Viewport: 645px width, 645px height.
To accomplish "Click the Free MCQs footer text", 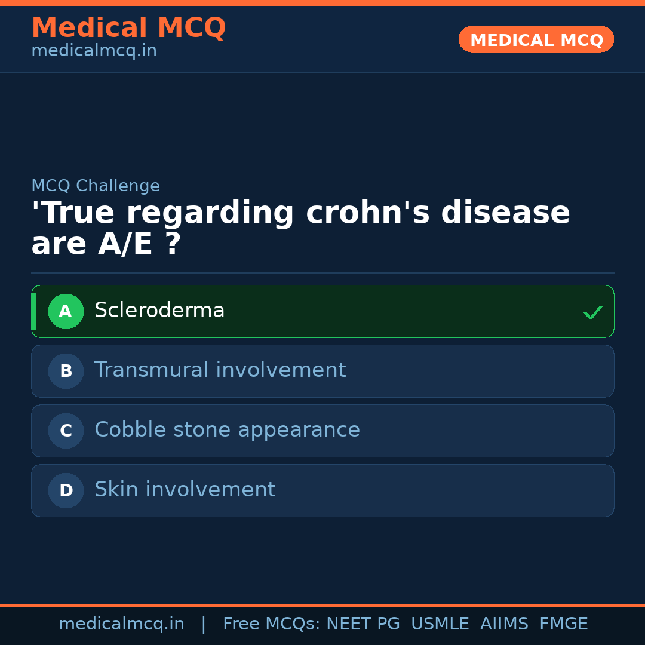I will (271, 624).
